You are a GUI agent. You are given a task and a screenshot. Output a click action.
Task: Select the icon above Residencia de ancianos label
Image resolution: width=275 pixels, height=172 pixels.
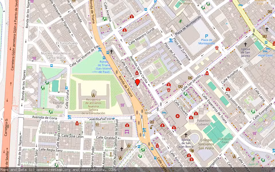click(x=93, y=95)
